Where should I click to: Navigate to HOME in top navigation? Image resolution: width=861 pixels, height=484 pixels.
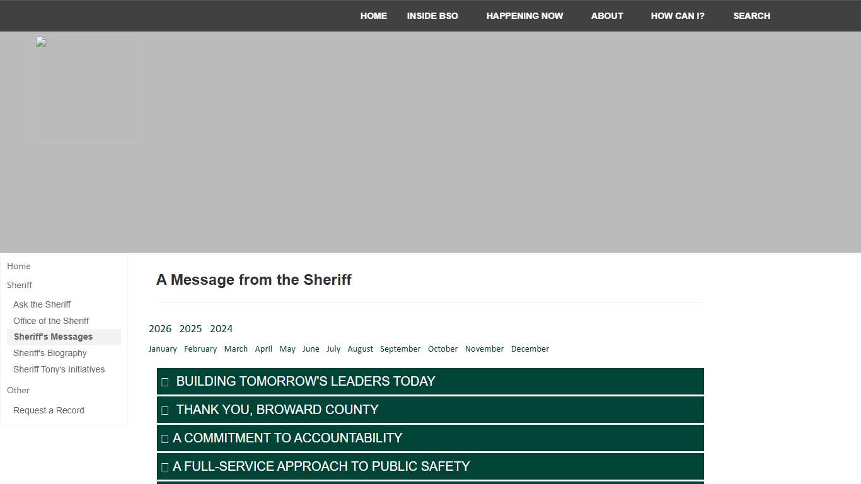373,16
